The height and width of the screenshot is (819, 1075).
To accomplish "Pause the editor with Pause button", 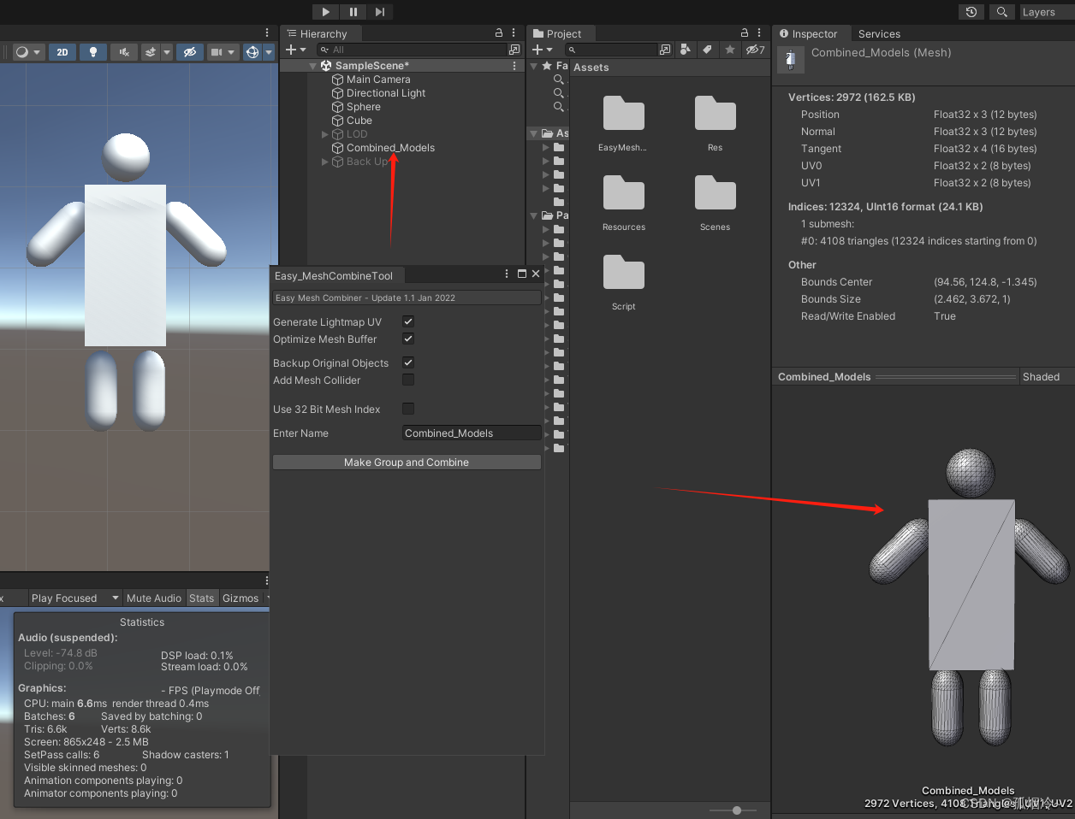I will tap(353, 11).
